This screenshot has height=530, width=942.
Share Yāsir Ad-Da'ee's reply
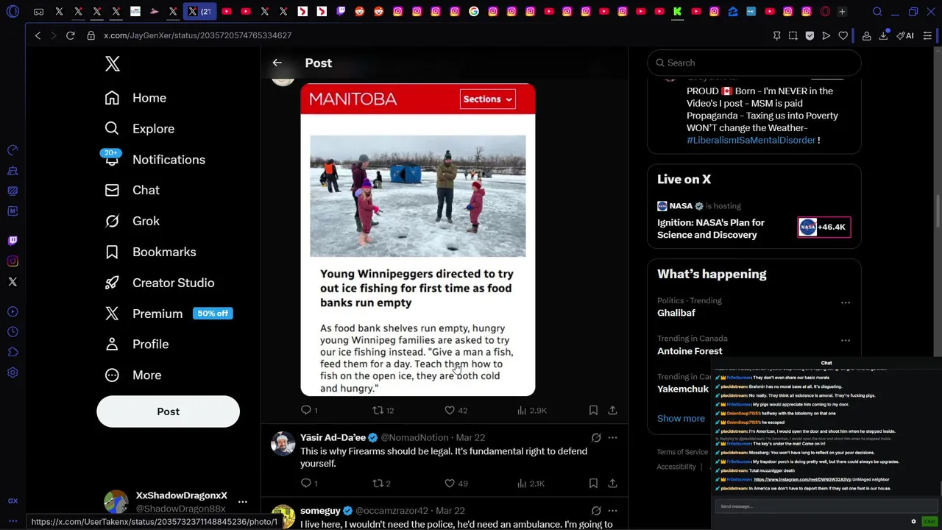(612, 484)
